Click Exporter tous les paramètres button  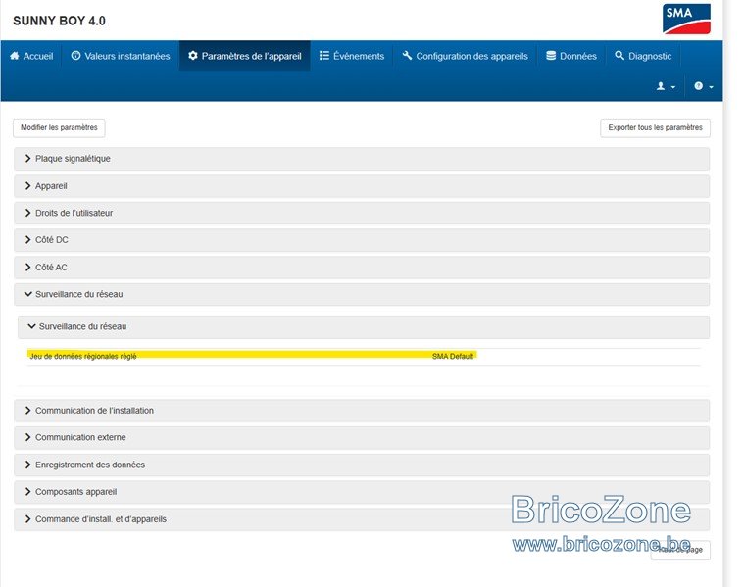pos(655,128)
